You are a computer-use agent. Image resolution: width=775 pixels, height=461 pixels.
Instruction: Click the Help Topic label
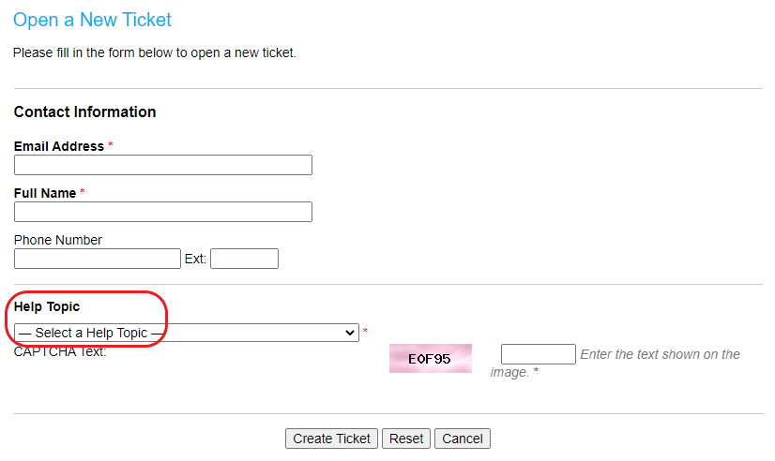coord(47,307)
